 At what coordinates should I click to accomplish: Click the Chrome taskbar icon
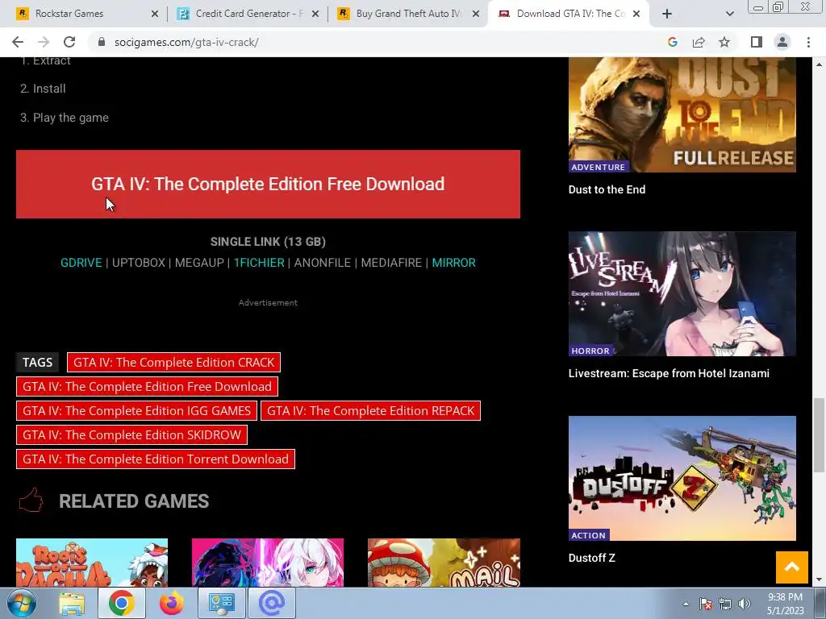(x=122, y=603)
